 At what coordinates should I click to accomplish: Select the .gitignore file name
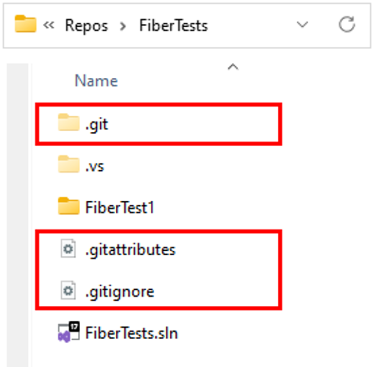120,292
